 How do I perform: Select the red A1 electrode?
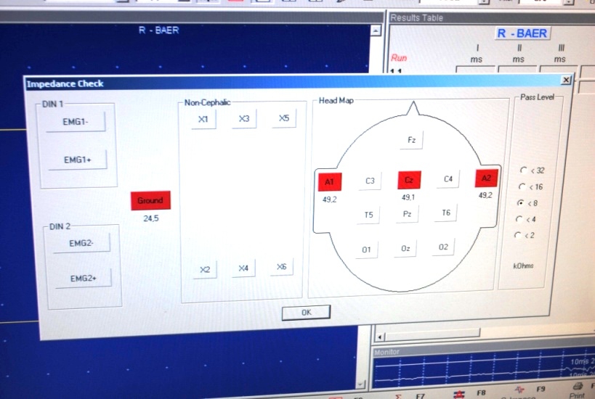pos(329,182)
